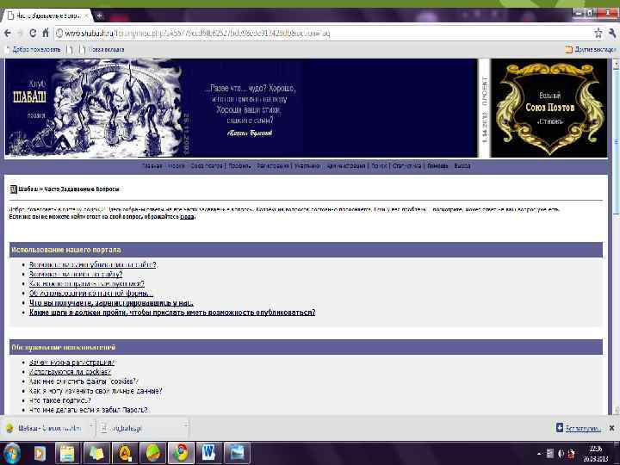Open the 'Добро пожаловать' bookmark
Viewport: 620px width, 465px height.
(33, 49)
